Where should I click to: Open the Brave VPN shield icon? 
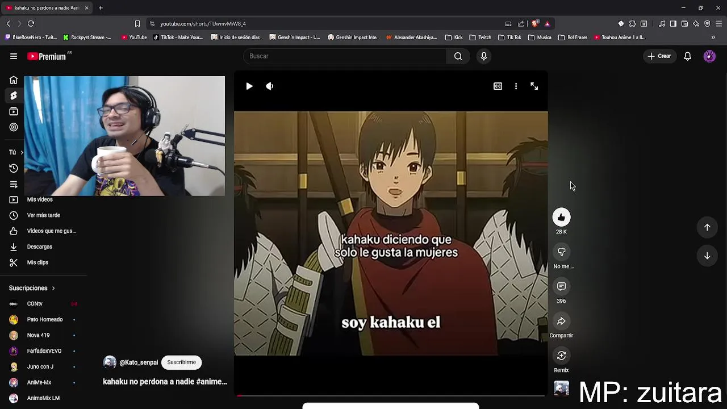707,24
